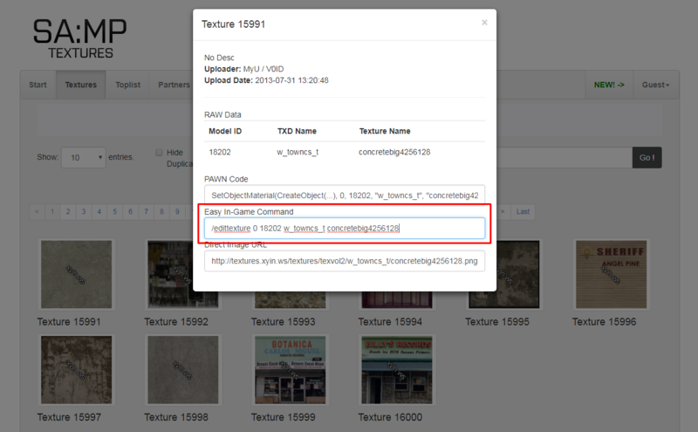Open the Show entries dropdown

[83, 157]
